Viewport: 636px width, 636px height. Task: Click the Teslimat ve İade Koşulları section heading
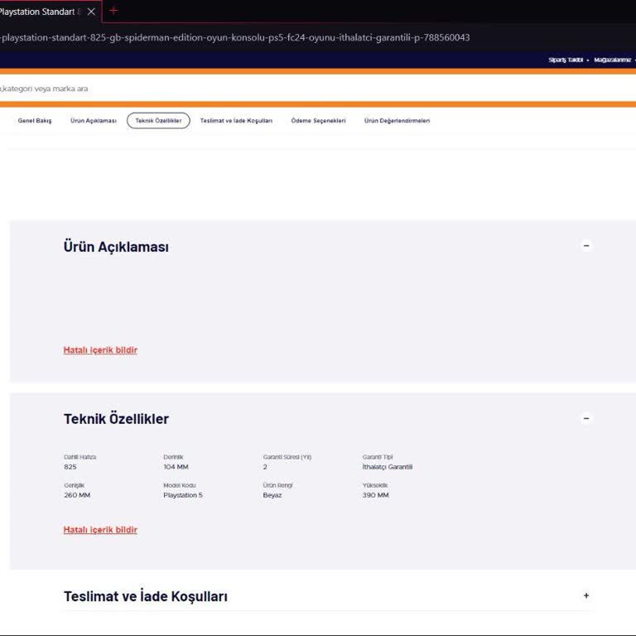coord(146,596)
